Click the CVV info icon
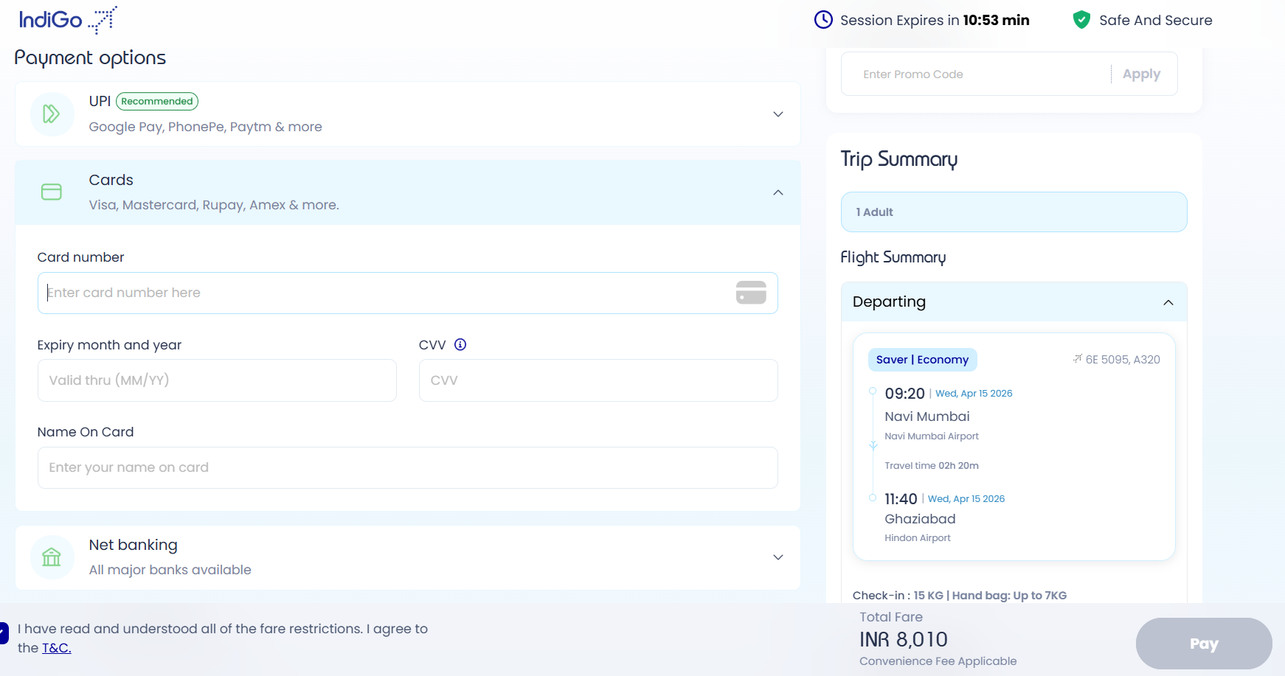 [460, 344]
